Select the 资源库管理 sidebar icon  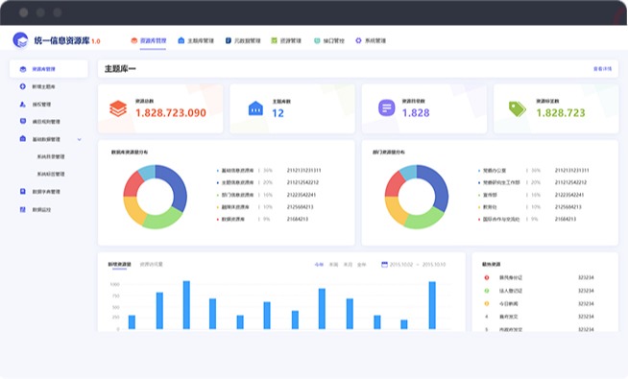click(x=23, y=69)
